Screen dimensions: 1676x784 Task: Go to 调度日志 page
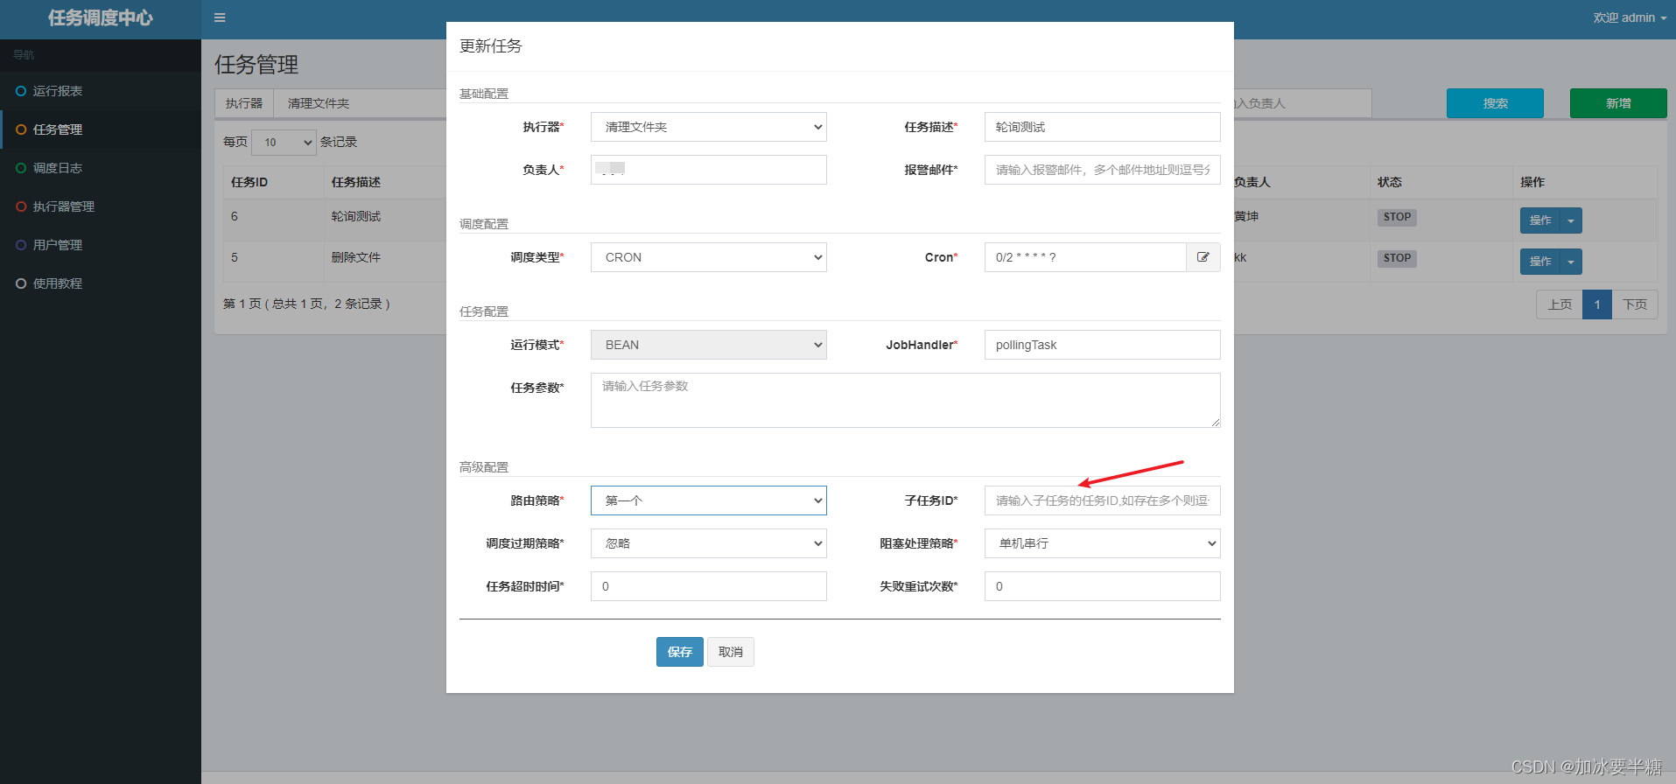[101, 168]
